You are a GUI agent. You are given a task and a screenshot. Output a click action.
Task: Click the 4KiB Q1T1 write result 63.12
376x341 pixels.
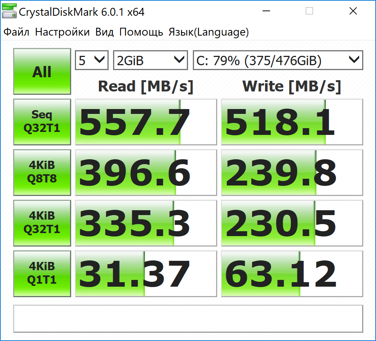(x=292, y=274)
